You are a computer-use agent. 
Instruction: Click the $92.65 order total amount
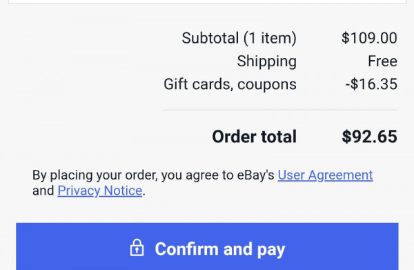tap(369, 137)
